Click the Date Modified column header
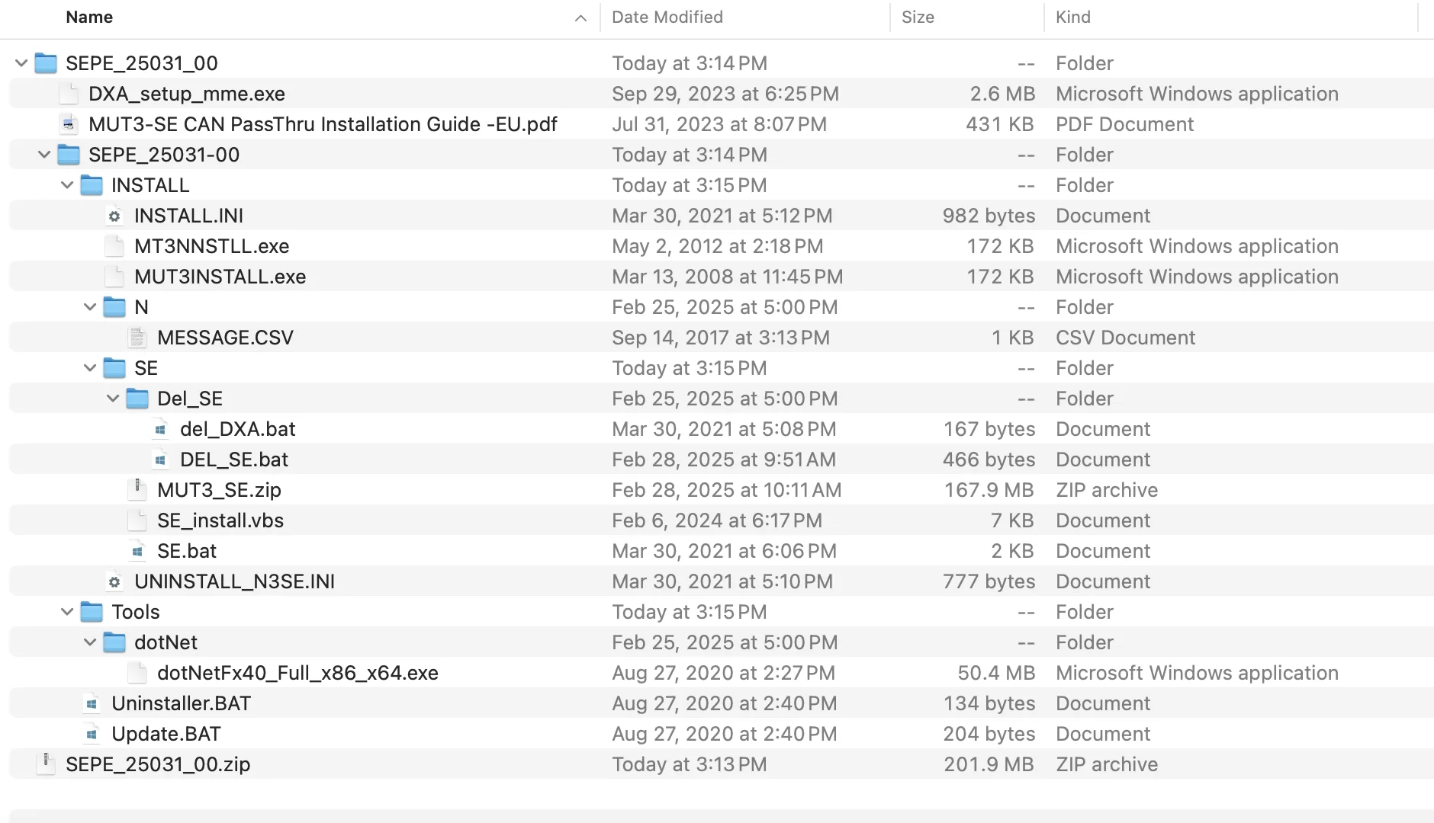Viewport: 1434px width, 823px height. [x=667, y=17]
